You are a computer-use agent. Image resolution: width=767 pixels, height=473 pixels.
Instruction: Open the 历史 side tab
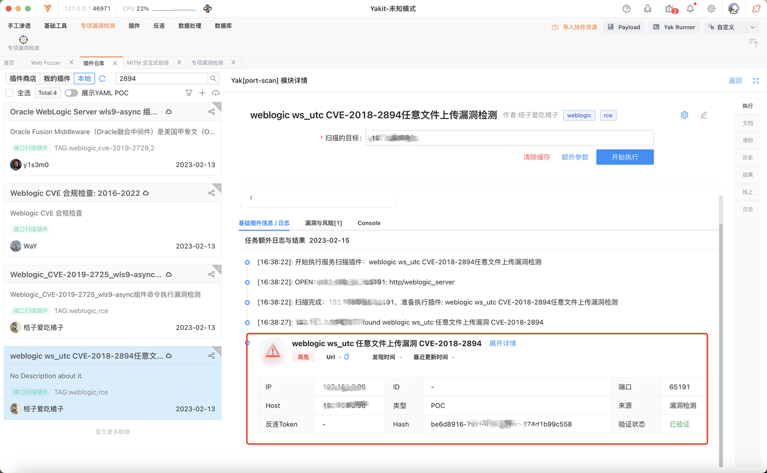pyautogui.click(x=748, y=158)
